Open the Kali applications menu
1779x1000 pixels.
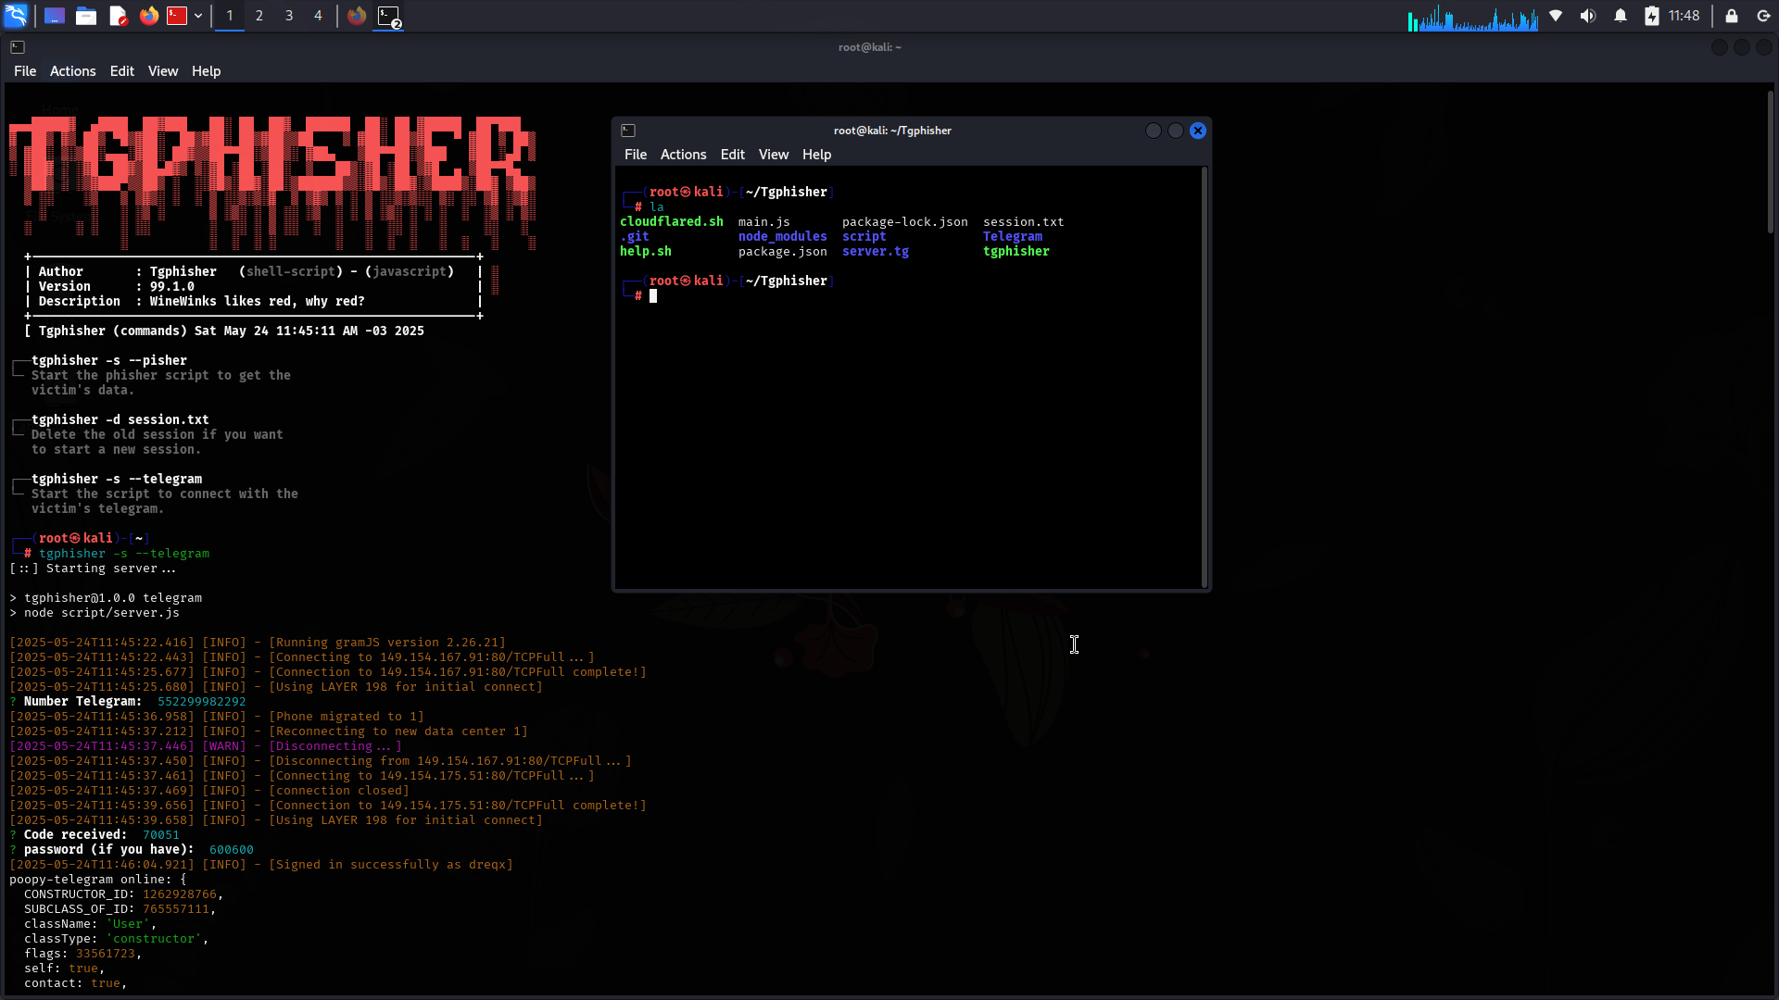17,16
